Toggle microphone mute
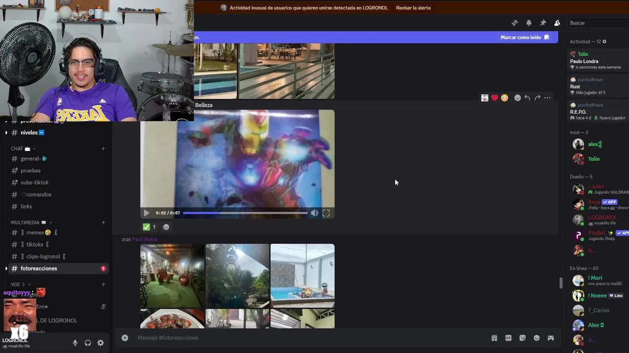Image resolution: width=629 pixels, height=353 pixels. point(75,343)
